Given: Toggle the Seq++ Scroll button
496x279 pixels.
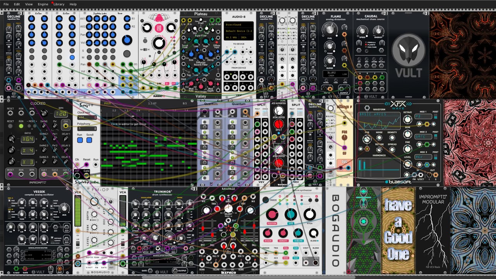Looking at the screenshot, I should pos(89,140).
